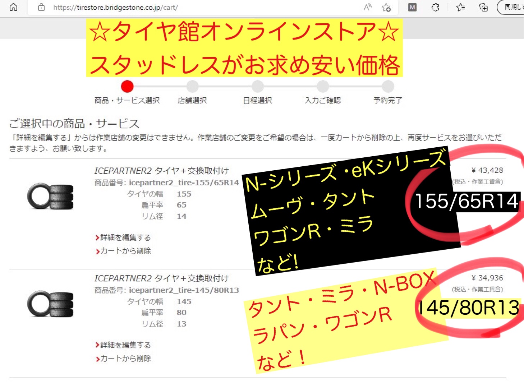This screenshot has width=524, height=388.
Task: Open the Collections icon
Action: coord(483,7)
